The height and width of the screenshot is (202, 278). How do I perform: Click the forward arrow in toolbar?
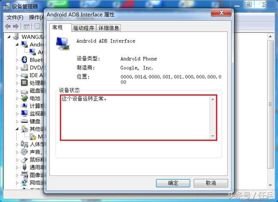16,26
